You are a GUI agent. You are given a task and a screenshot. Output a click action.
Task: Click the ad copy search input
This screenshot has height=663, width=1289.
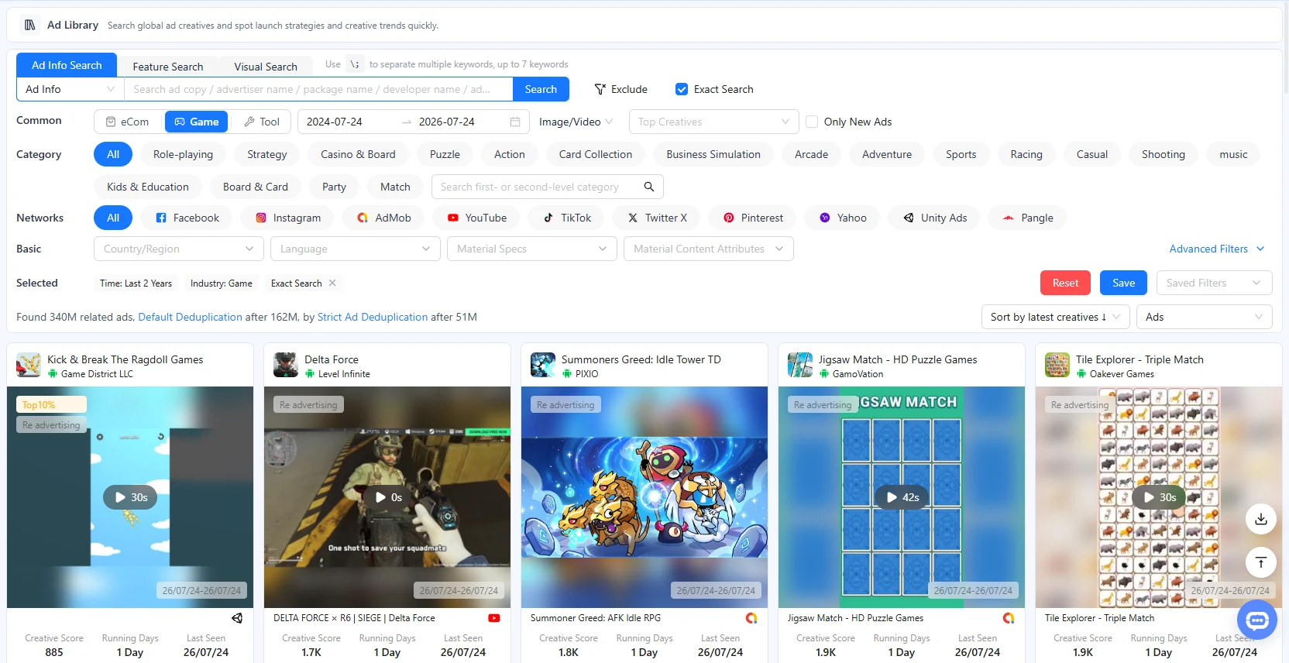pos(318,89)
